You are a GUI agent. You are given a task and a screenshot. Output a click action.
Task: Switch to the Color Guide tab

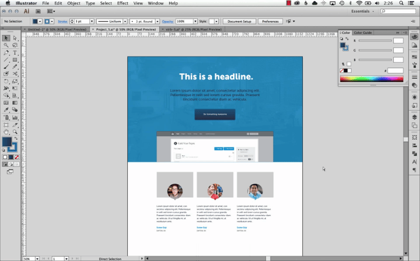363,33
